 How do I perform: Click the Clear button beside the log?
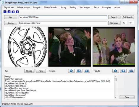tap(127, 97)
